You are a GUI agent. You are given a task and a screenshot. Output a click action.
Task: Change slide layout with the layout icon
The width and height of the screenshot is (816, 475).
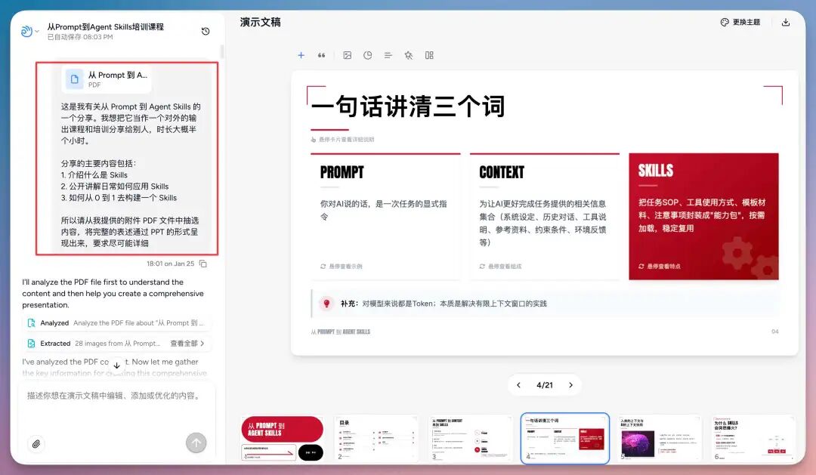tap(428, 55)
